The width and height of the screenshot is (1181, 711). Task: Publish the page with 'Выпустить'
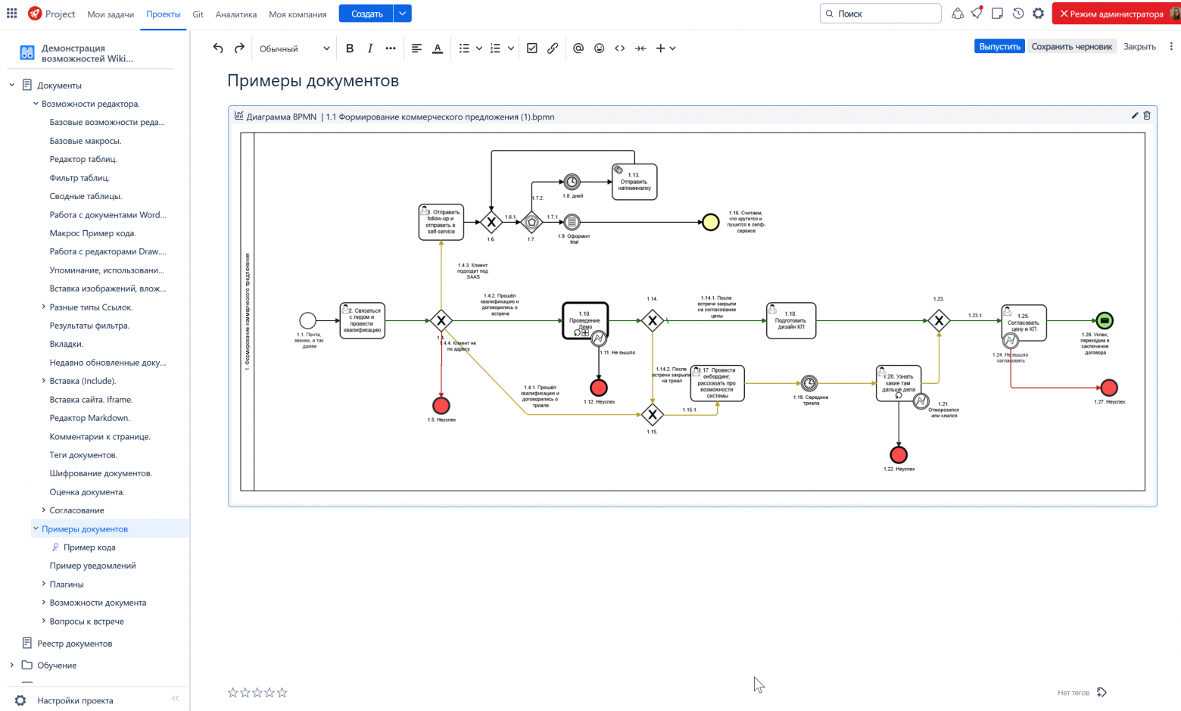(x=999, y=46)
